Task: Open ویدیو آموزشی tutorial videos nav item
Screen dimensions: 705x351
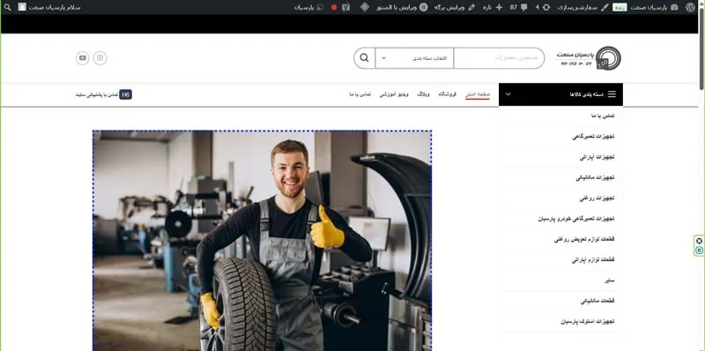Action: [394, 94]
